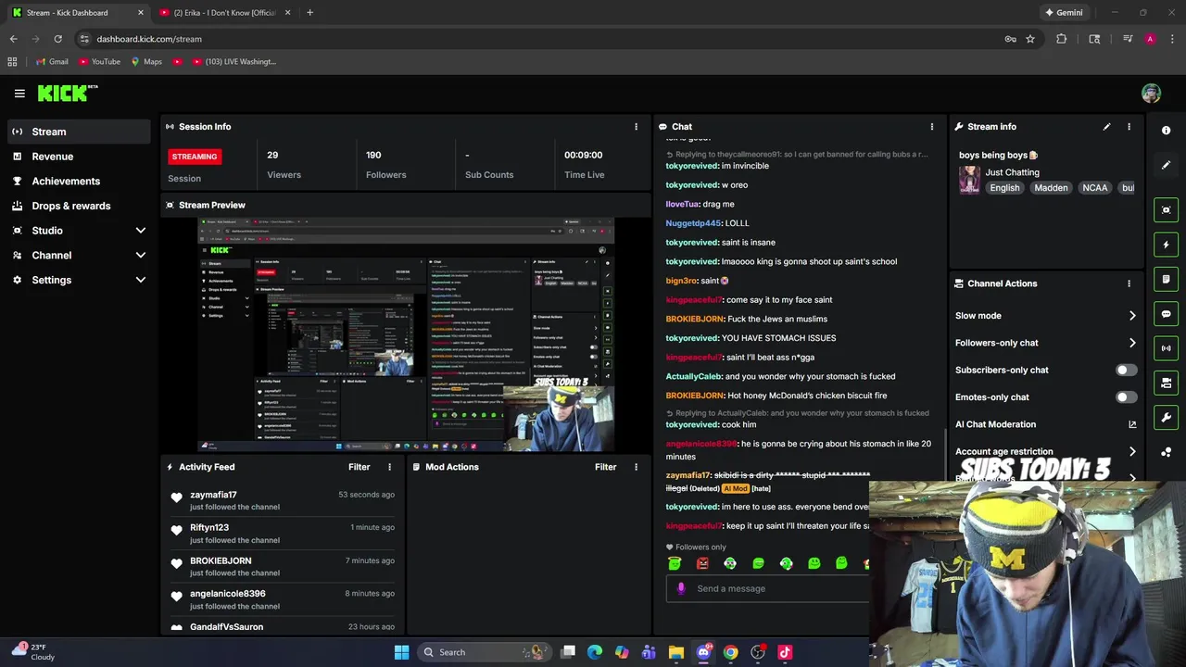The image size is (1186, 667).
Task: Click the Just Chatting category thumbnail
Action: pos(969,180)
